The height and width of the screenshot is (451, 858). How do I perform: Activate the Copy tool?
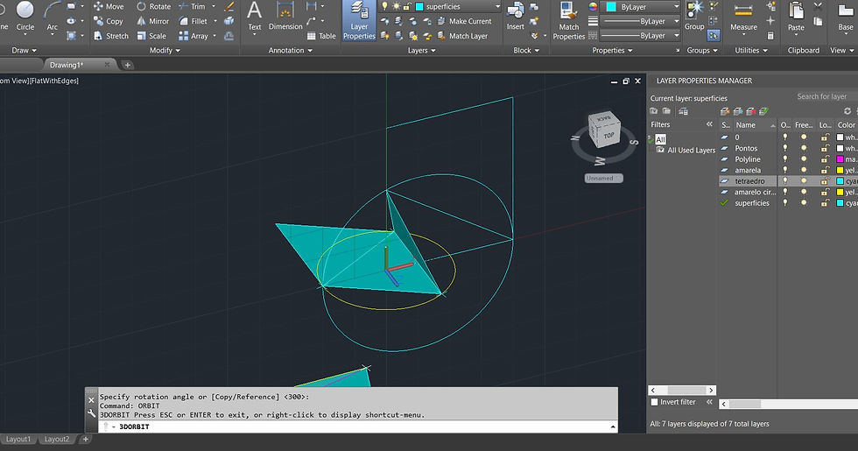click(x=109, y=21)
